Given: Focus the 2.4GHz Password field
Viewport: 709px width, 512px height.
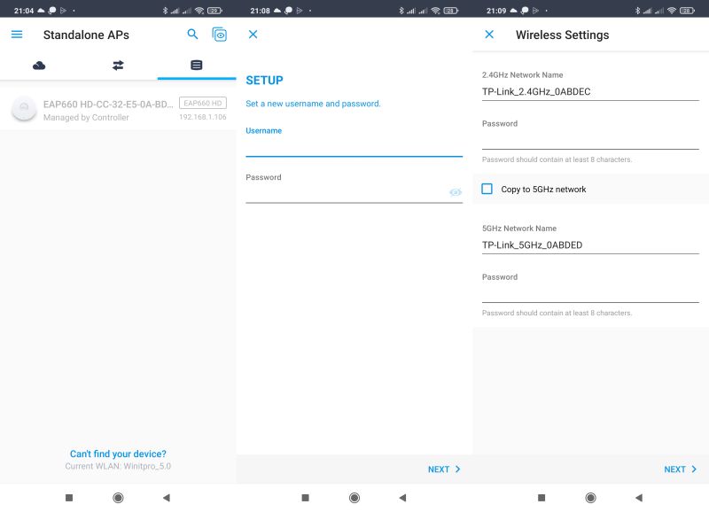Looking at the screenshot, I should pos(590,141).
